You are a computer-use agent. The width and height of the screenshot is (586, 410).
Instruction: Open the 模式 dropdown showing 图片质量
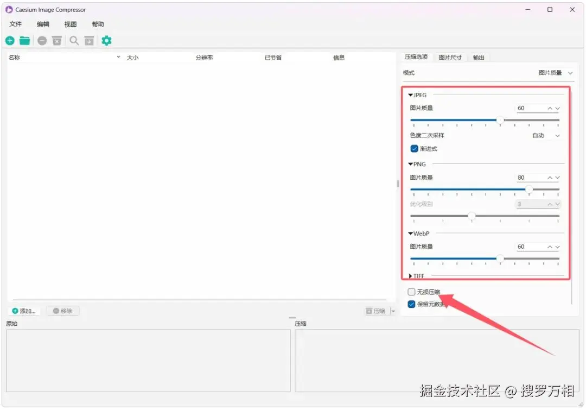556,73
